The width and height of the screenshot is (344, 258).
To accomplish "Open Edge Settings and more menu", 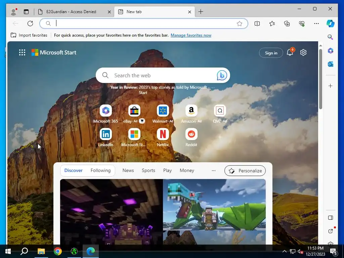I will [x=316, y=24].
